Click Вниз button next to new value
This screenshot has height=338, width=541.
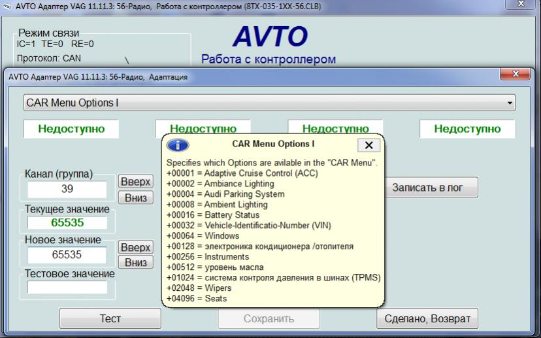click(136, 262)
